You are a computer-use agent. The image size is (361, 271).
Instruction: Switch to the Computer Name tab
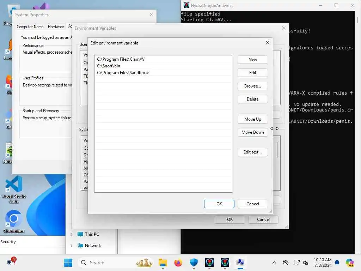tap(30, 27)
